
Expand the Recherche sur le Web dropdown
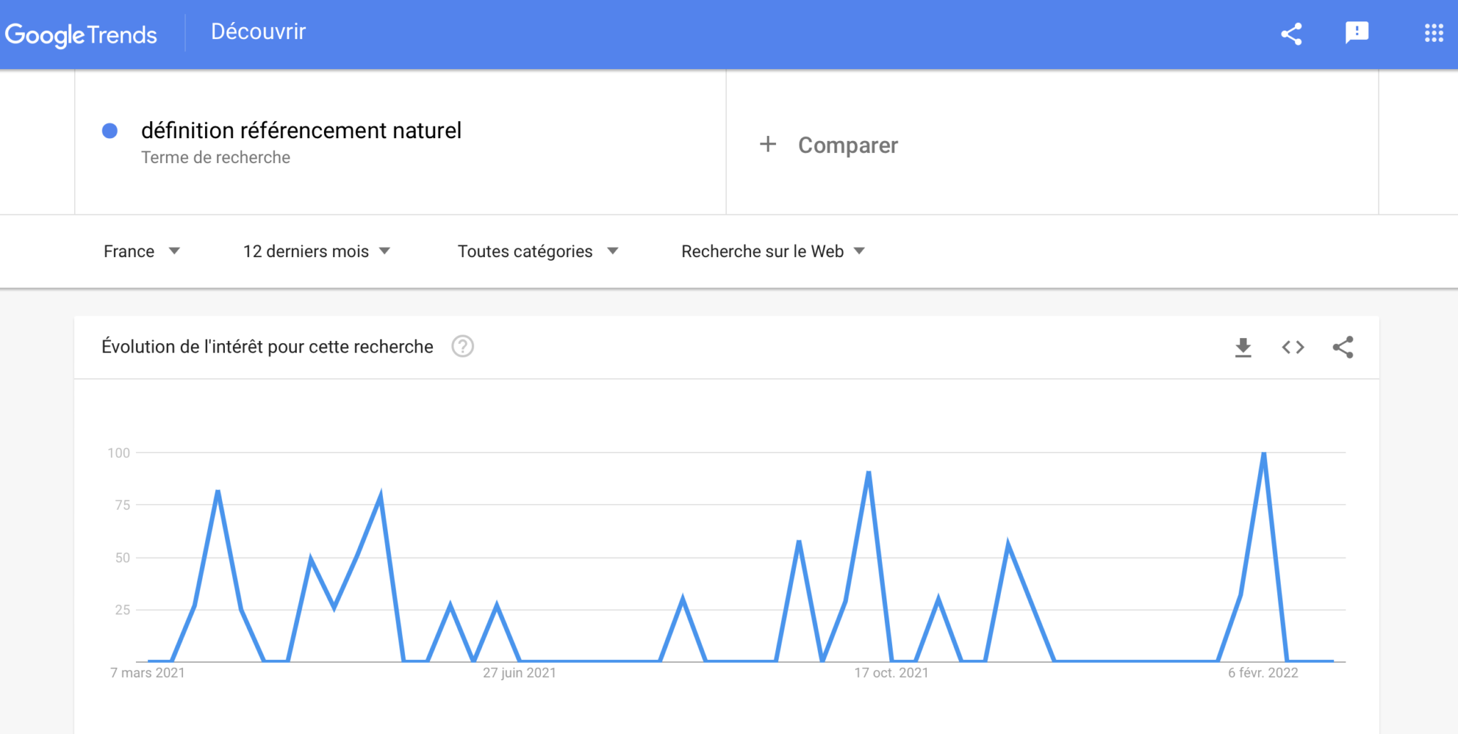tap(773, 251)
